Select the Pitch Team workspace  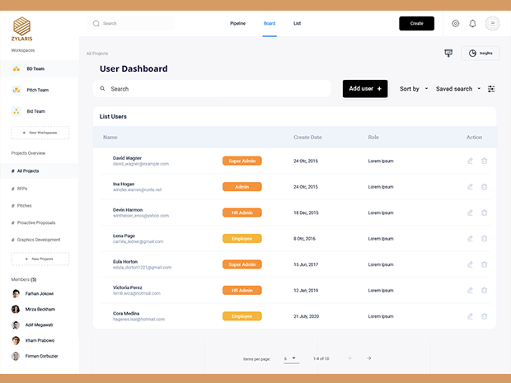coord(37,90)
